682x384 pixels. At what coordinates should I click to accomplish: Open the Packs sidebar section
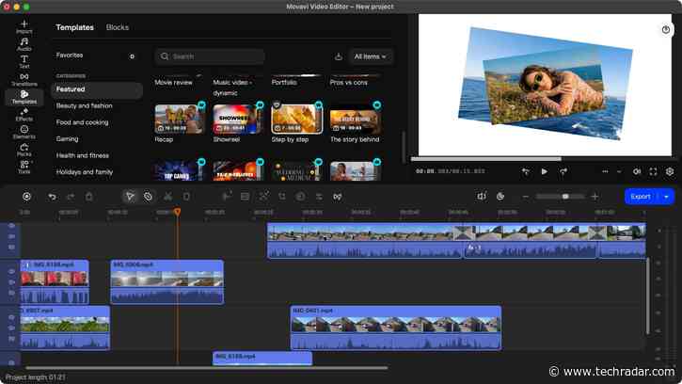point(24,150)
